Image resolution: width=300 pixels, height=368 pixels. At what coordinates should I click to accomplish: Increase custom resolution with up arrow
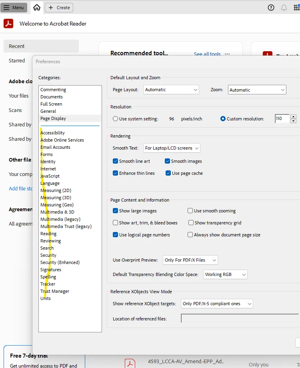click(293, 116)
